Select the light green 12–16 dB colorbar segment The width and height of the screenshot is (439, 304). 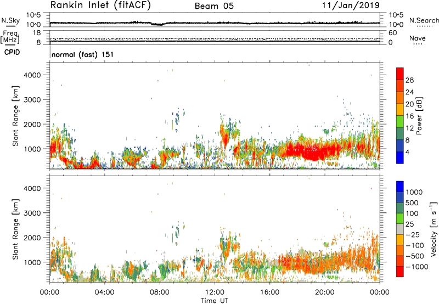[x=400, y=122]
